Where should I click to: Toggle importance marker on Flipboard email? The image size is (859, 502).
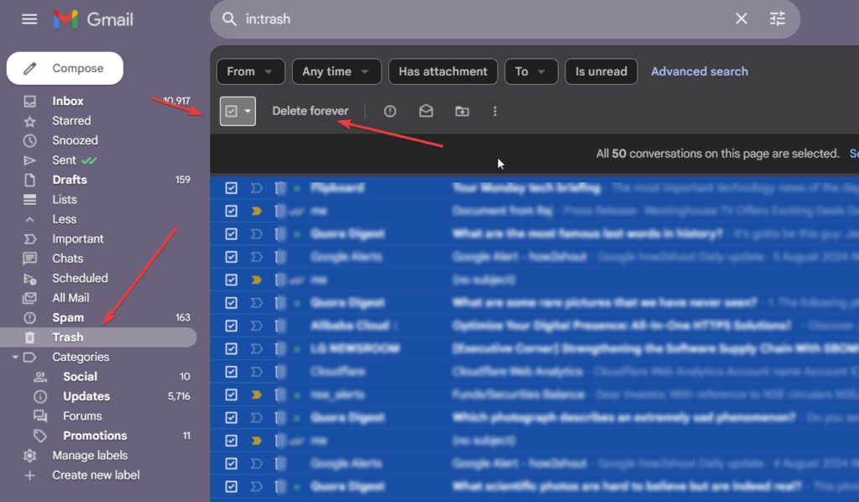point(257,188)
